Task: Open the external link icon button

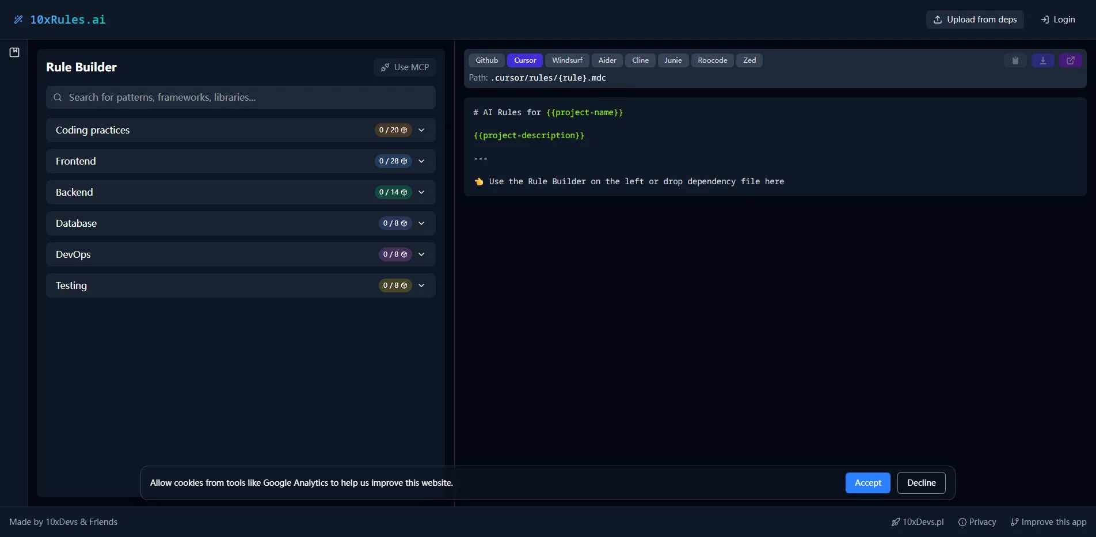Action: point(1071,60)
